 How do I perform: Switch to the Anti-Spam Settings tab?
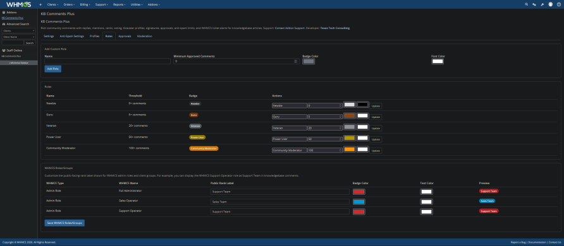pos(71,36)
